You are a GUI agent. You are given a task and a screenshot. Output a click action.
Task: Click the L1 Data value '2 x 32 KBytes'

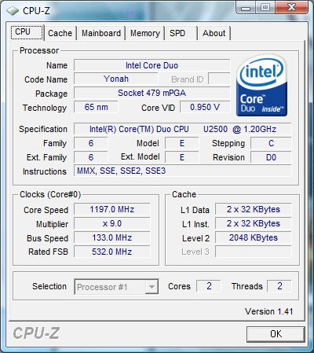(254, 209)
